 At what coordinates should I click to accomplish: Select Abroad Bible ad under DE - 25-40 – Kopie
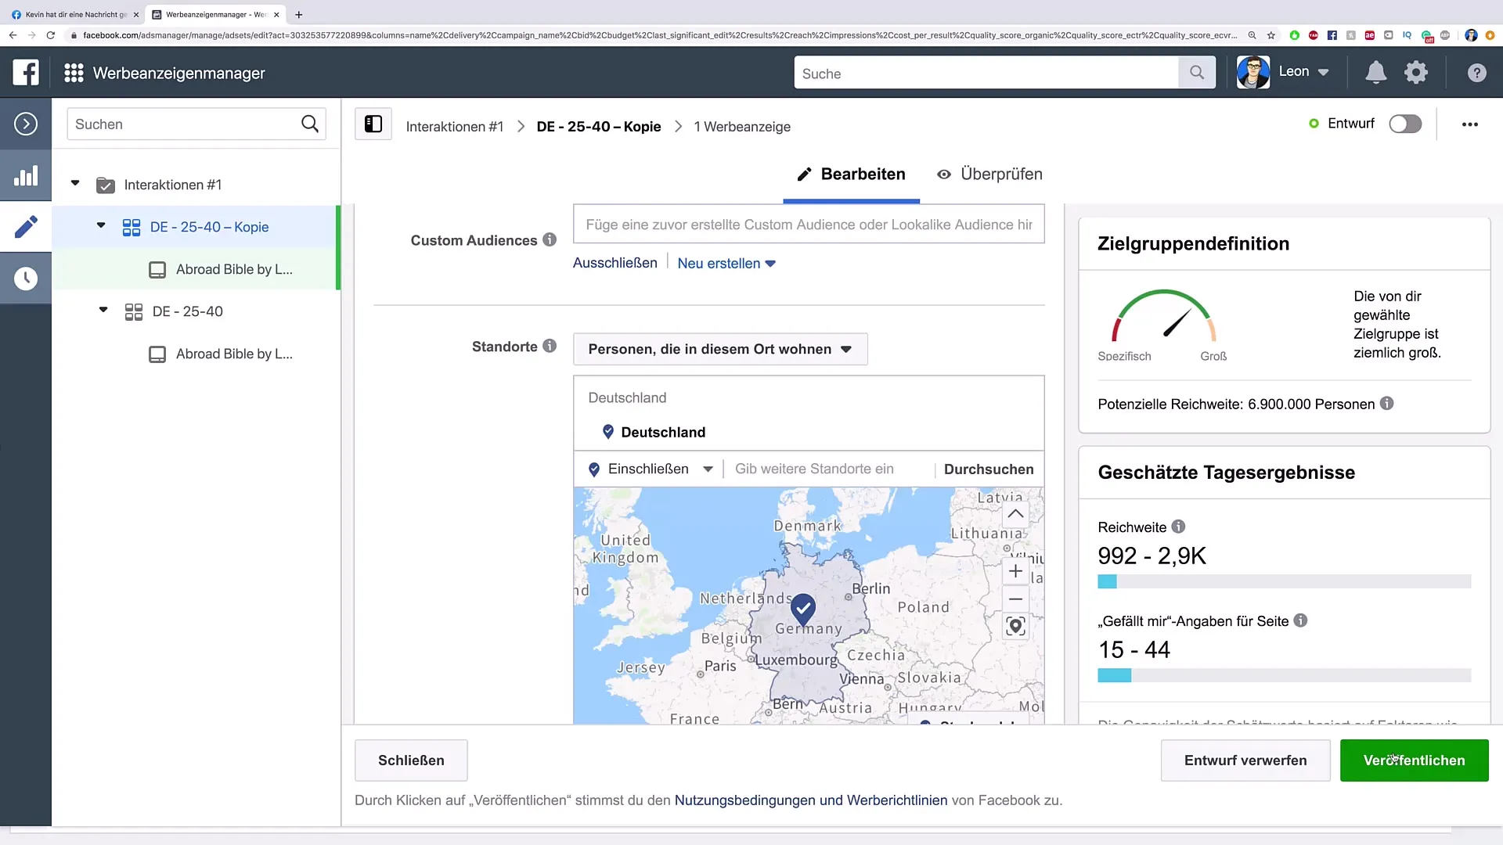[196, 269]
